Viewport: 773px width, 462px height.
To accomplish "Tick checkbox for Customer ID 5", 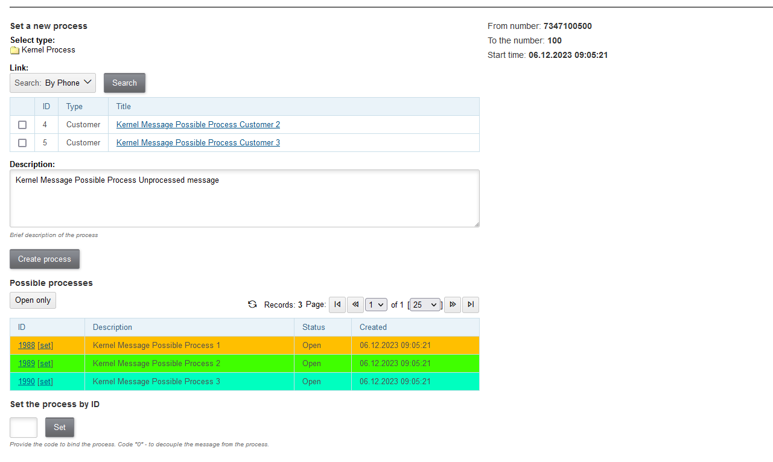I will click(x=22, y=143).
